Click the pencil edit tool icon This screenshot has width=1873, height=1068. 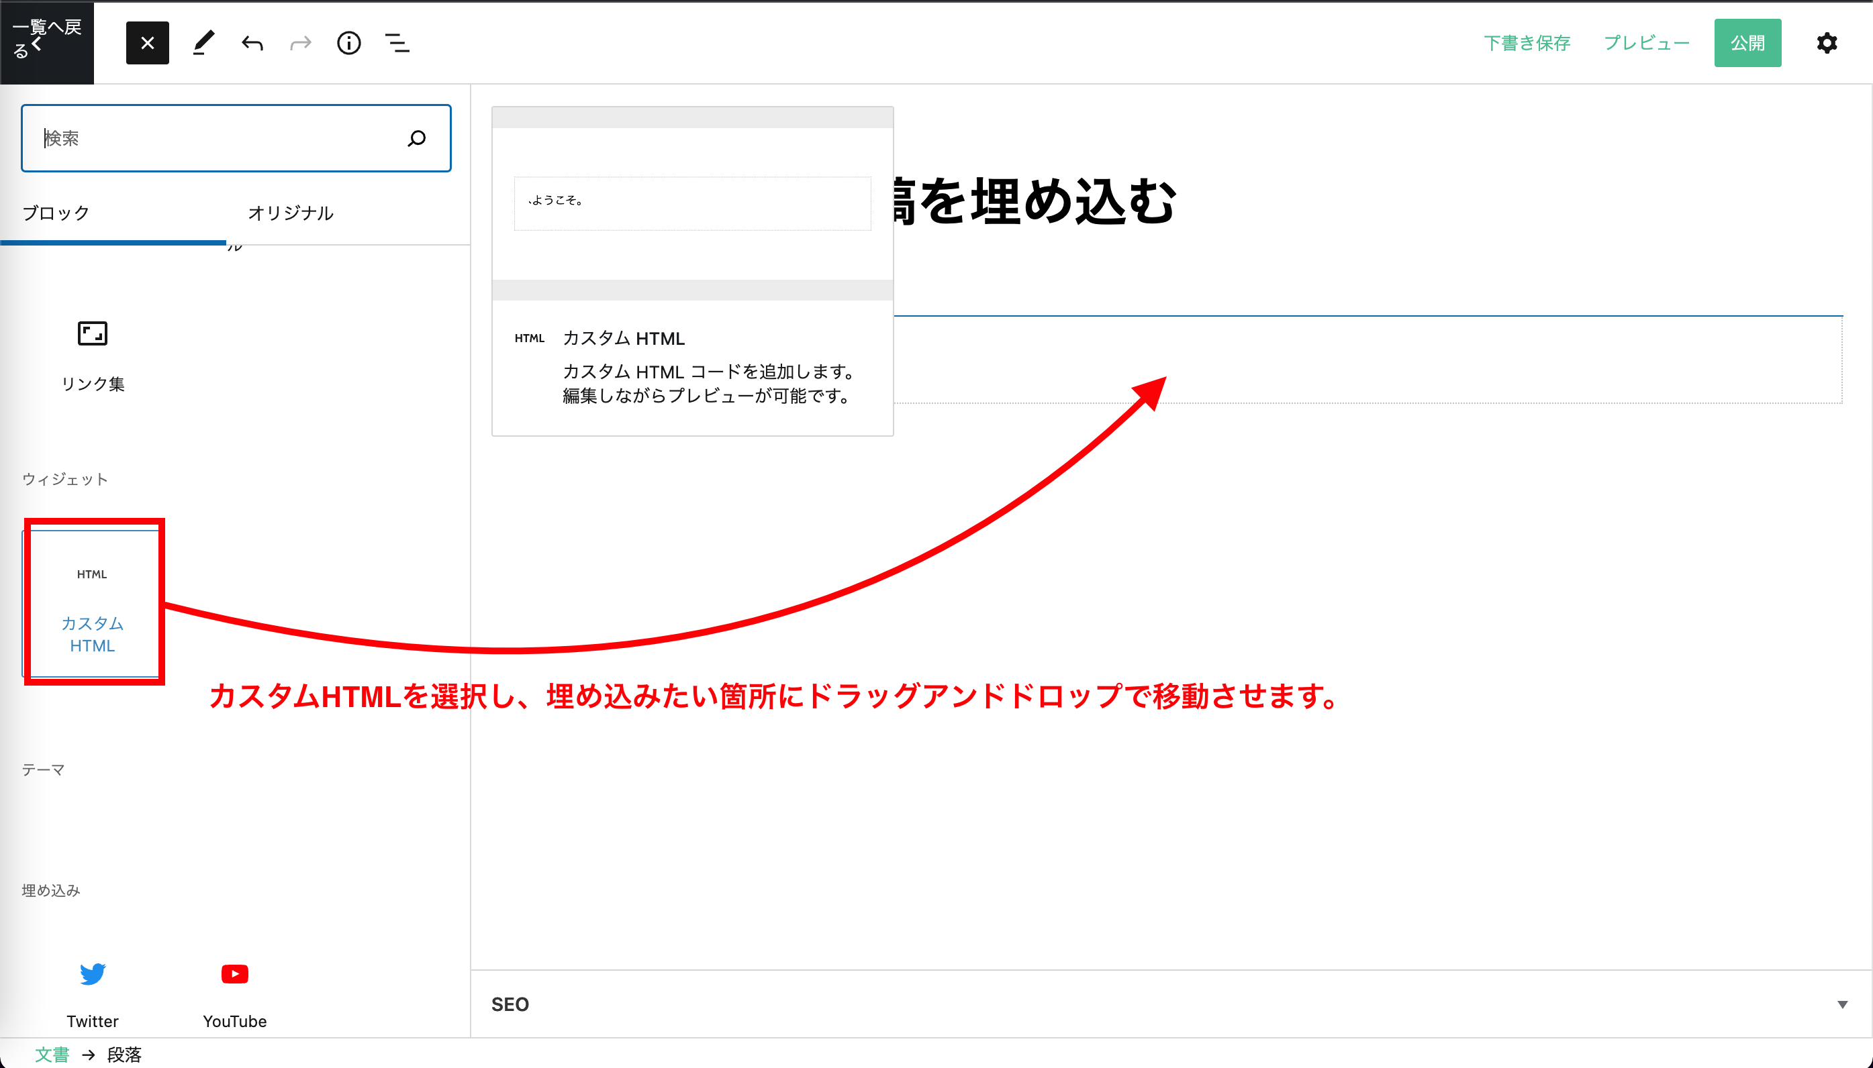[x=203, y=44]
